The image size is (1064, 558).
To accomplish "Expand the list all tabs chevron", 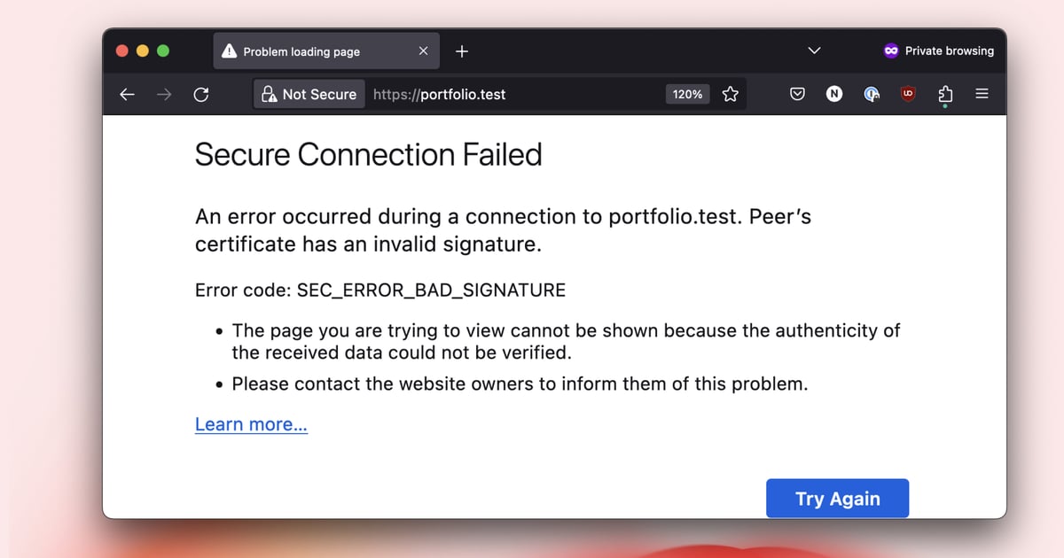I will (x=814, y=51).
